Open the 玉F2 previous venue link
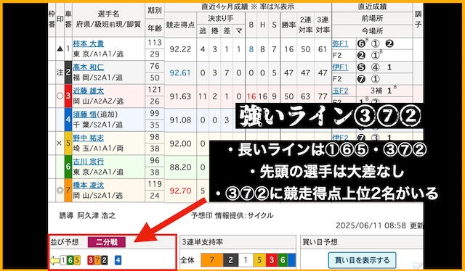The height and width of the screenshot is (271, 465). (340, 91)
